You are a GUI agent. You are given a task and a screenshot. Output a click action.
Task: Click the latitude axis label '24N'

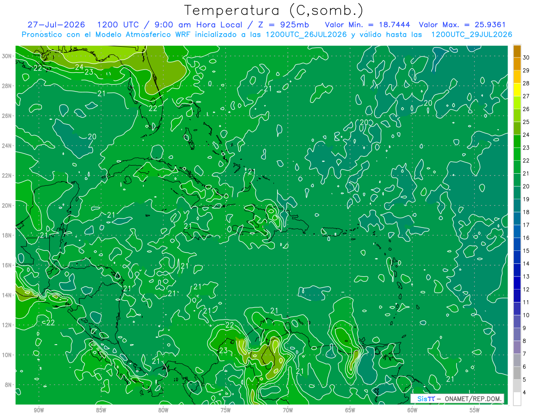7,146
